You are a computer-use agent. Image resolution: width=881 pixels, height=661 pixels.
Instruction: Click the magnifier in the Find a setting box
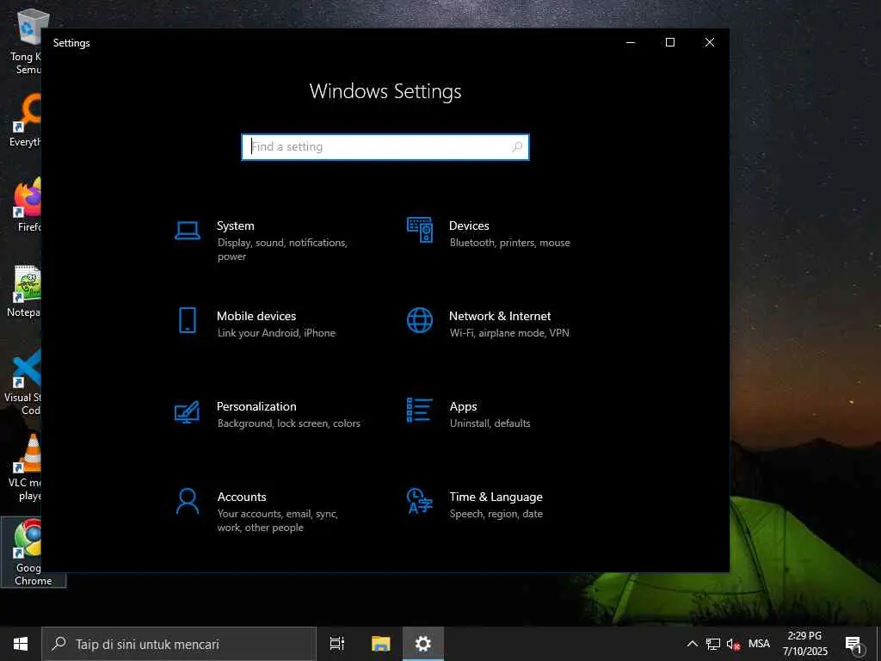[x=517, y=146]
